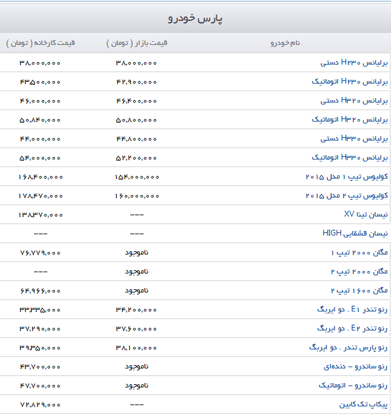Open the کولیوس تیپ 1 مدل 2015 link

(347, 177)
